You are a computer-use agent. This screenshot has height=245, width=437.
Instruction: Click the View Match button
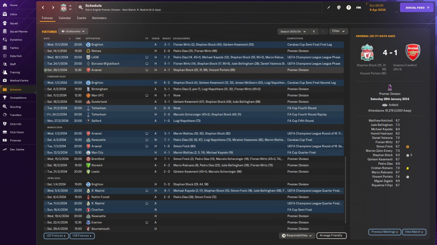(414, 232)
